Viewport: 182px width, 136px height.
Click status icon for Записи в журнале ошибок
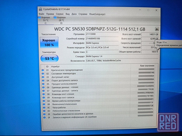pyautogui.click(x=45, y=118)
